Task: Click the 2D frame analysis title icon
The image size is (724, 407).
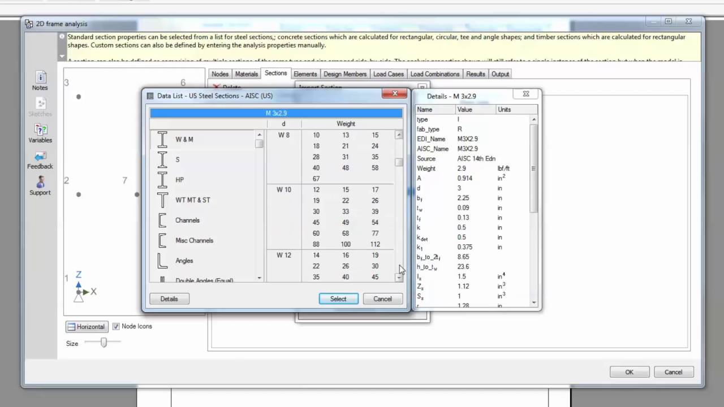Action: tap(29, 24)
